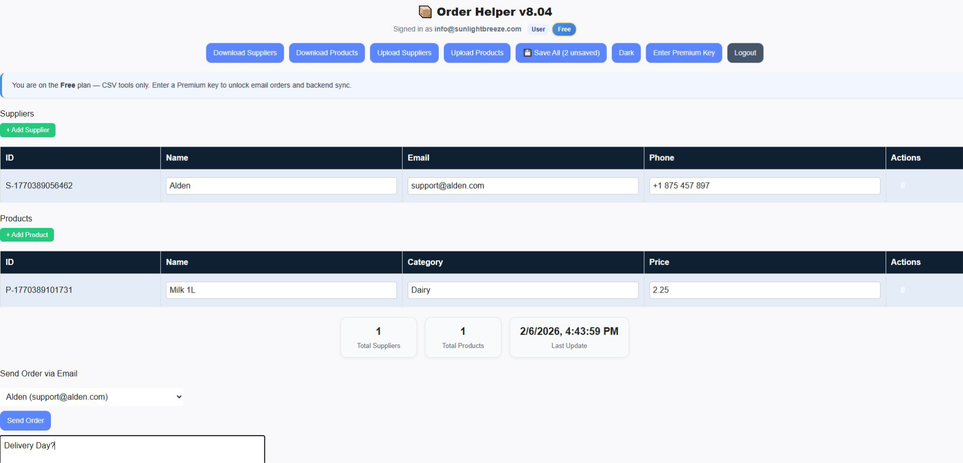
Task: Click the Delivery Day message text box
Action: 132,449
